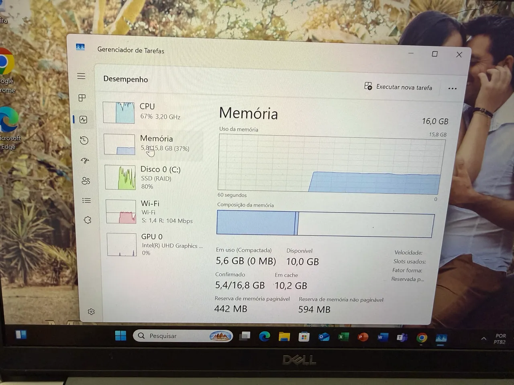This screenshot has width=514, height=385.
Task: Open the Details list icon
Action: pos(86,200)
